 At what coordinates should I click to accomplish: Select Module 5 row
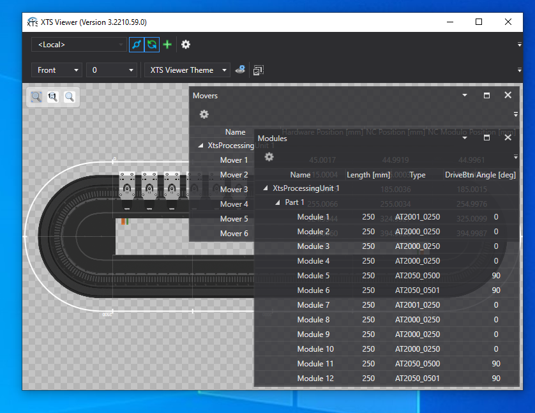387,276
